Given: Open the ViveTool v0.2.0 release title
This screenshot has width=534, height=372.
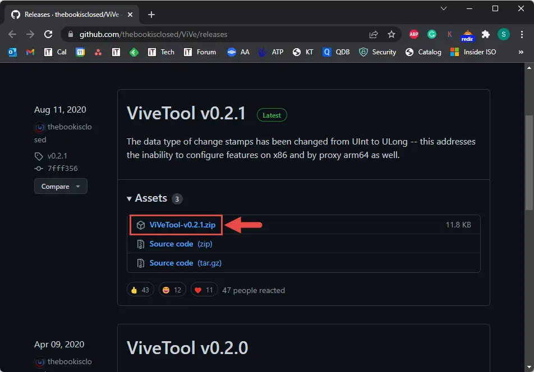Looking at the screenshot, I should pos(187,348).
